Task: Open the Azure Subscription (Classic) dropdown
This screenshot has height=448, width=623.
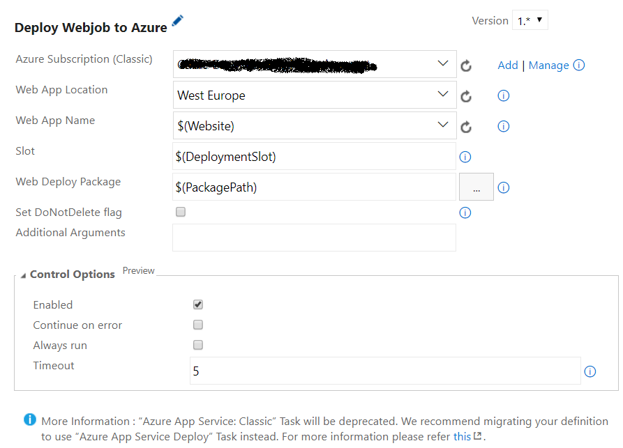Action: 315,64
